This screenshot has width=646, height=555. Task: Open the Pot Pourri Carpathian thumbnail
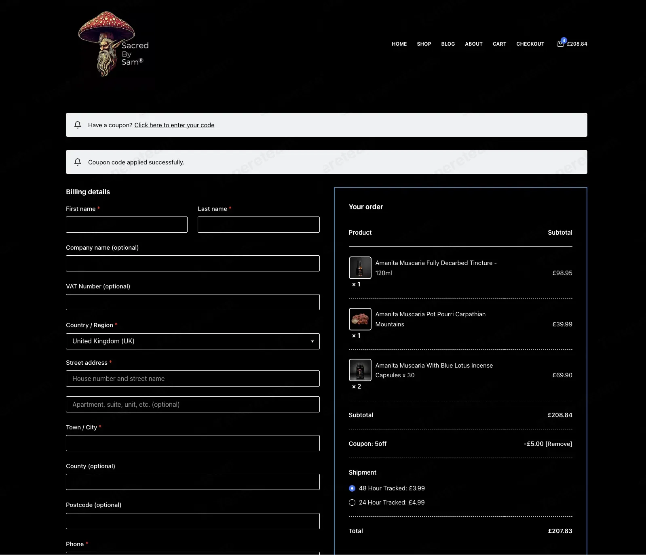[x=360, y=319]
